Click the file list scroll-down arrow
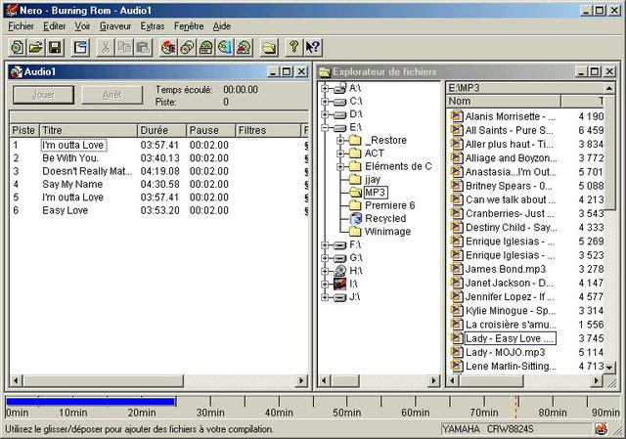 click(609, 368)
